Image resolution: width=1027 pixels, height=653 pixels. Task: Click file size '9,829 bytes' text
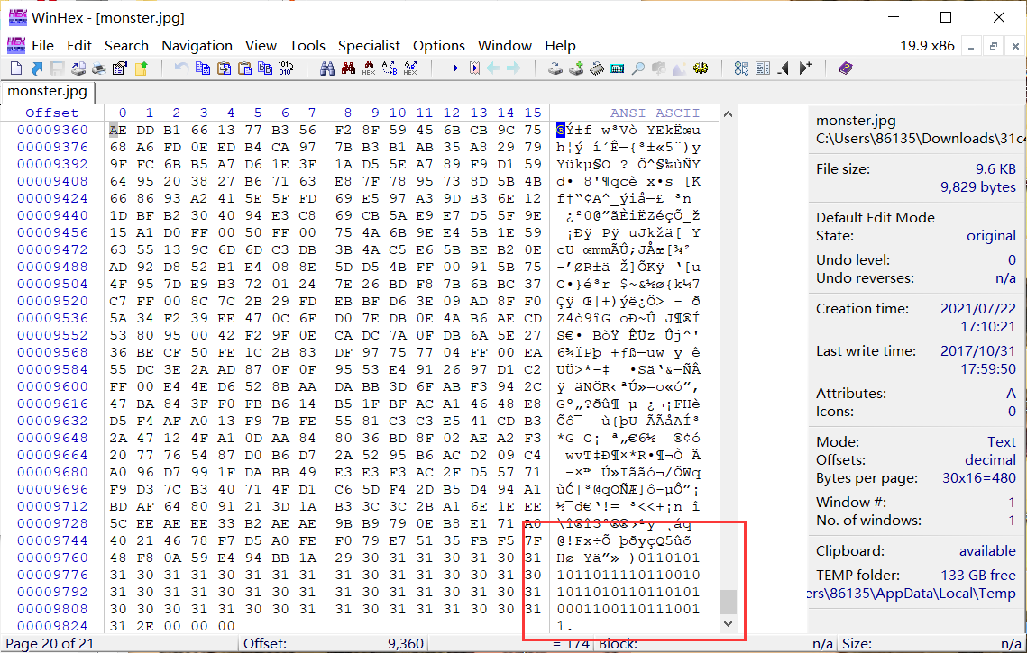click(x=978, y=187)
